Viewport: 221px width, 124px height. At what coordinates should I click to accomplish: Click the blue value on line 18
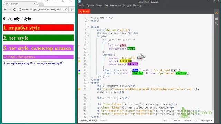(x=135, y=70)
